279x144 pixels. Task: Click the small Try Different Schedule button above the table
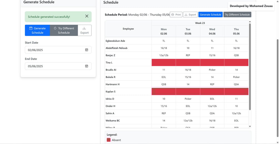click(237, 15)
